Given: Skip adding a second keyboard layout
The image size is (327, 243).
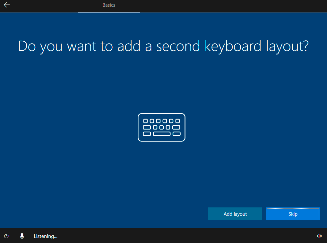Looking at the screenshot, I should click(x=293, y=214).
